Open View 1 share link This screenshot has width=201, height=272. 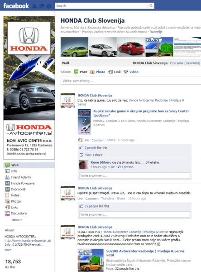(94, 155)
